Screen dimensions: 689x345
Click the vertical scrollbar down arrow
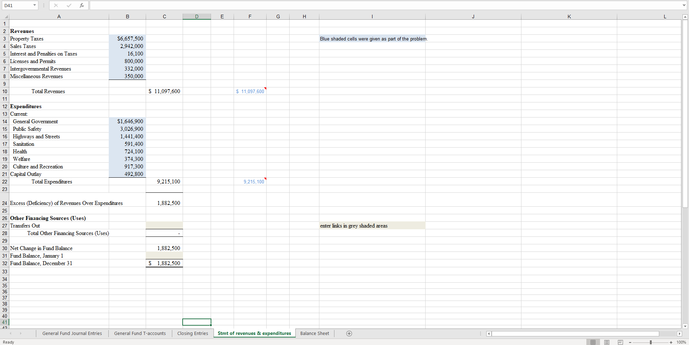(685, 327)
